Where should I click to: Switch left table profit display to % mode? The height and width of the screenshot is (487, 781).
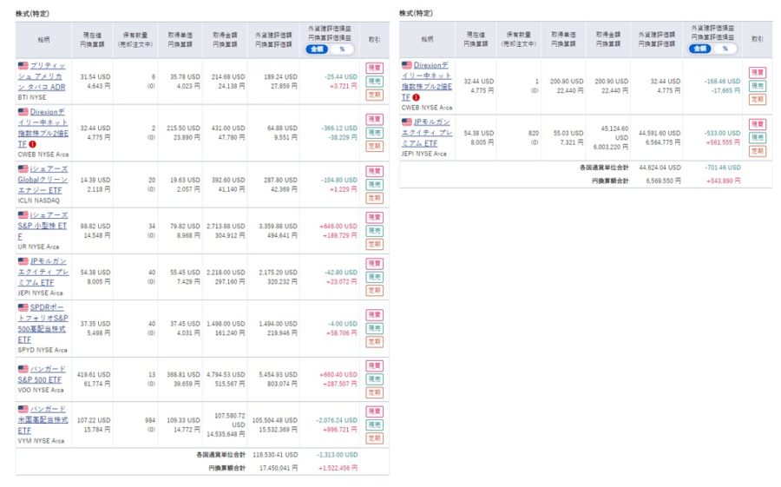[340, 49]
